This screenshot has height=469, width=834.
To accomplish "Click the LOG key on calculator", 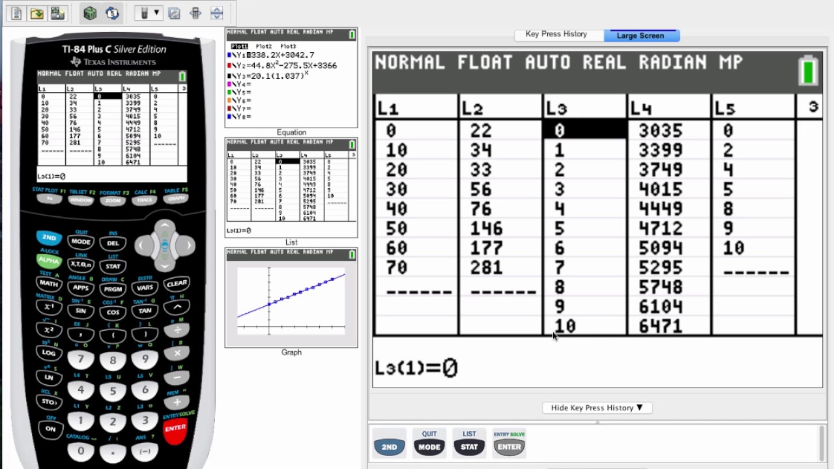I will [x=49, y=352].
